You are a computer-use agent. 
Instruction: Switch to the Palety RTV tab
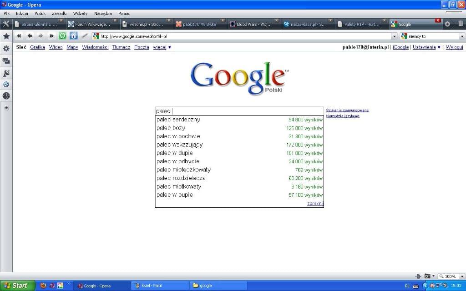click(x=362, y=24)
